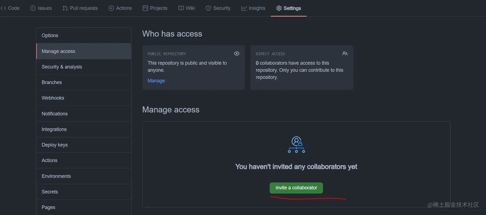Click the Wiki book icon
486x215 pixels.
[x=181, y=8]
